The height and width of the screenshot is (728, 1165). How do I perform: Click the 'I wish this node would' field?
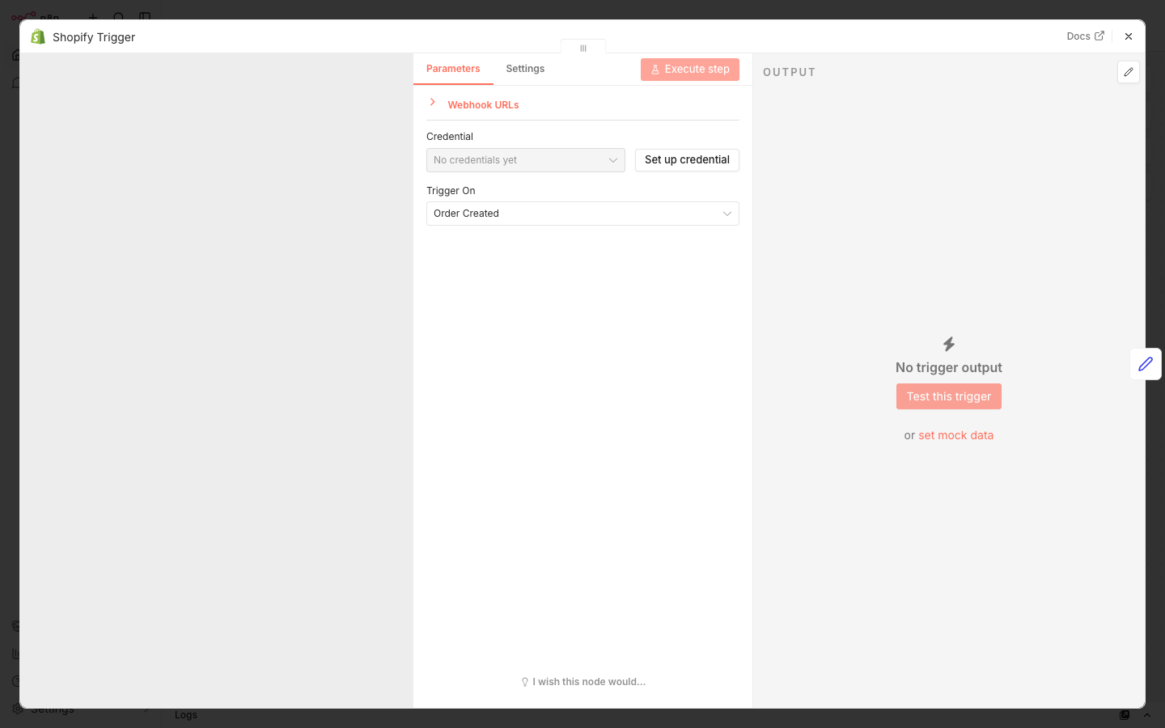point(583,682)
